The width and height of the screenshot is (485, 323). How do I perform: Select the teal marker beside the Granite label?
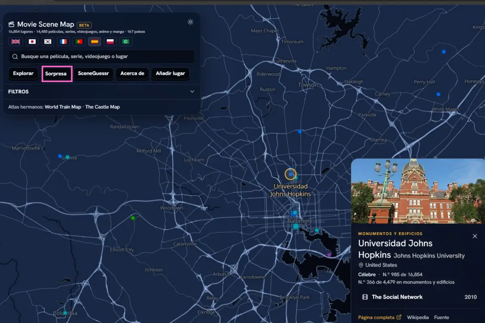(67, 157)
